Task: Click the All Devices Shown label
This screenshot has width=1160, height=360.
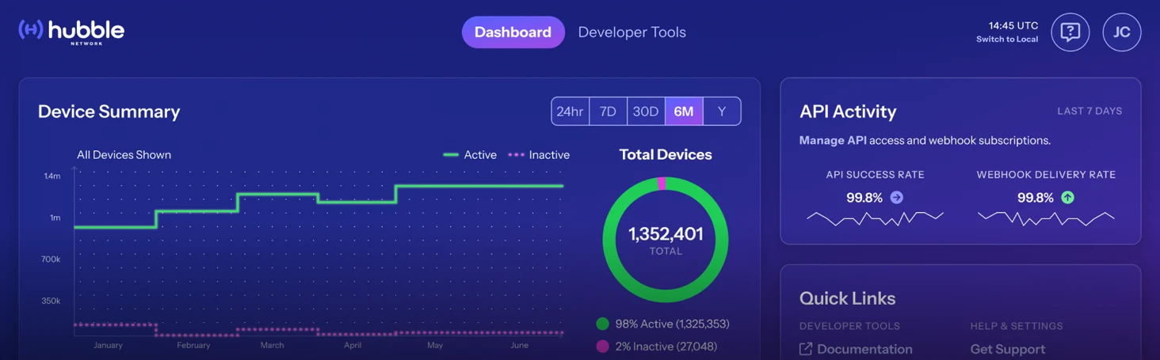Action: (124, 155)
